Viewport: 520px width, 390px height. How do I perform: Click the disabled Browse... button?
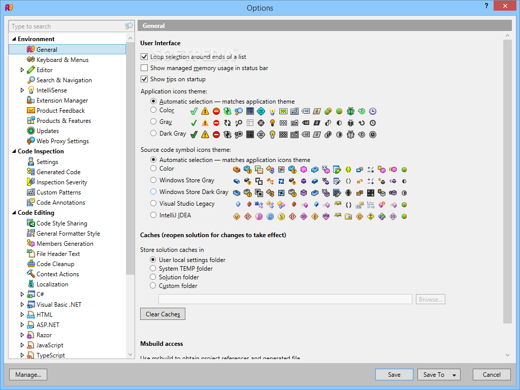pyautogui.click(x=431, y=299)
